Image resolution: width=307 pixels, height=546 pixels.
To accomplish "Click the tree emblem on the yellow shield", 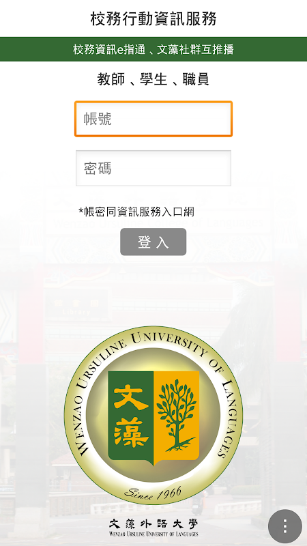I will coord(176,416).
